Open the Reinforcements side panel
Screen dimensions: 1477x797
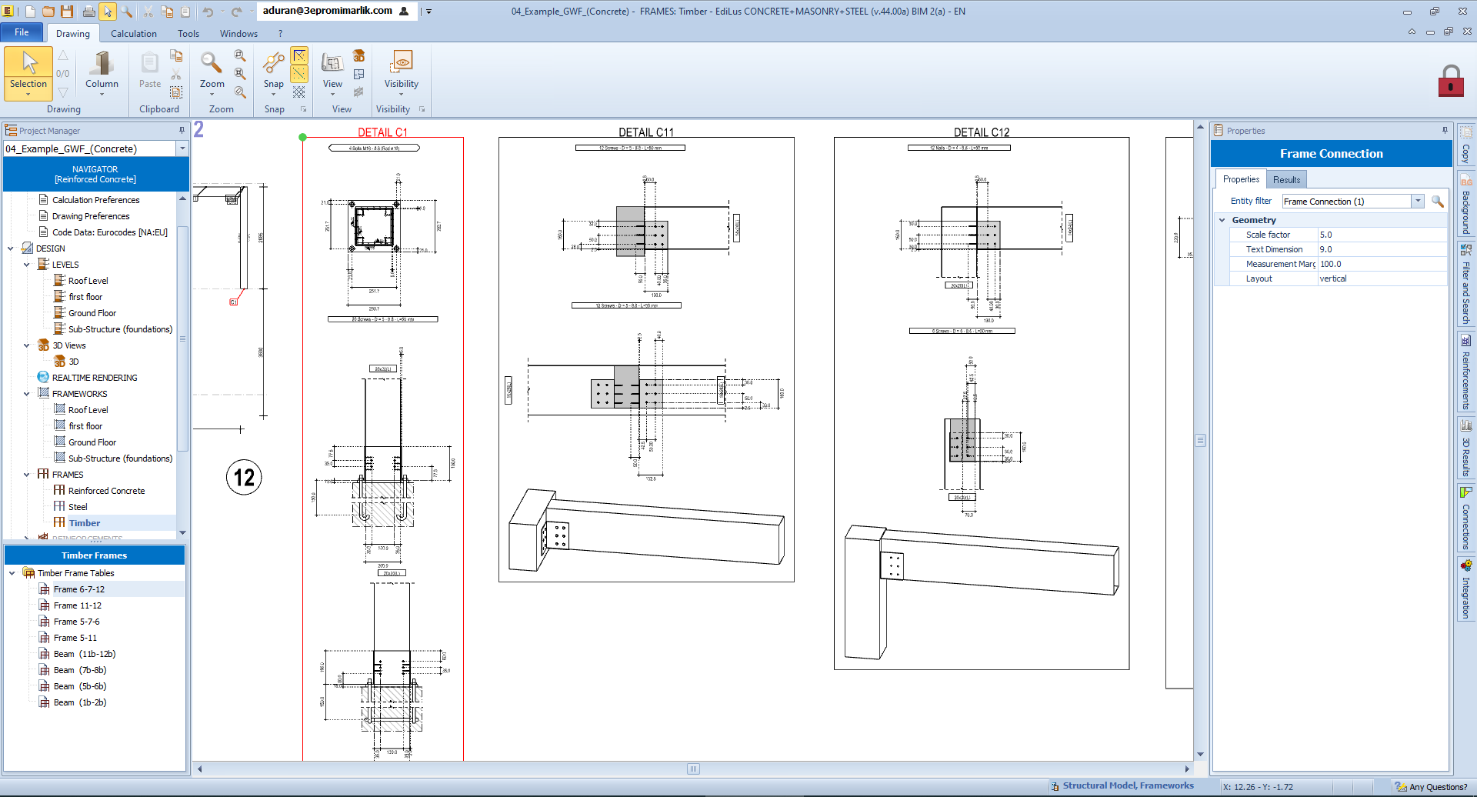(1467, 373)
